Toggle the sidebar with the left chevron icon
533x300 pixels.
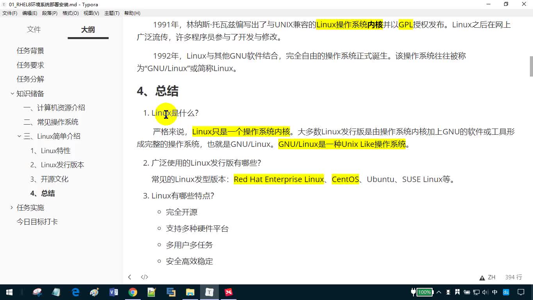coord(130,277)
